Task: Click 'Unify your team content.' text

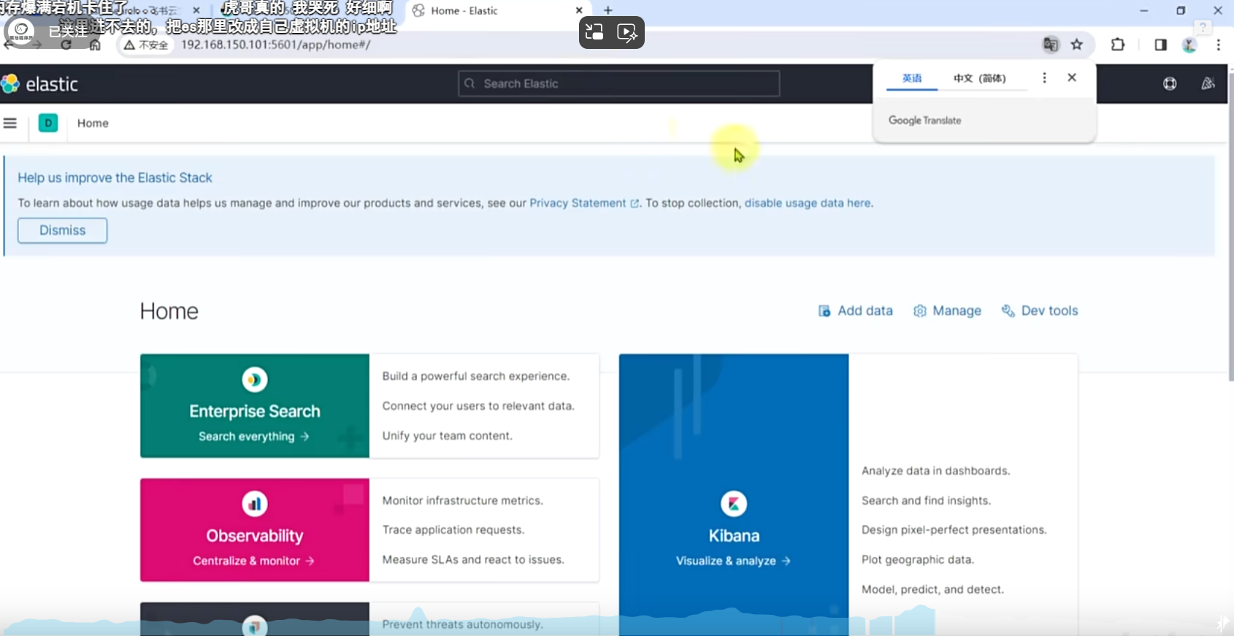Action: [x=448, y=435]
